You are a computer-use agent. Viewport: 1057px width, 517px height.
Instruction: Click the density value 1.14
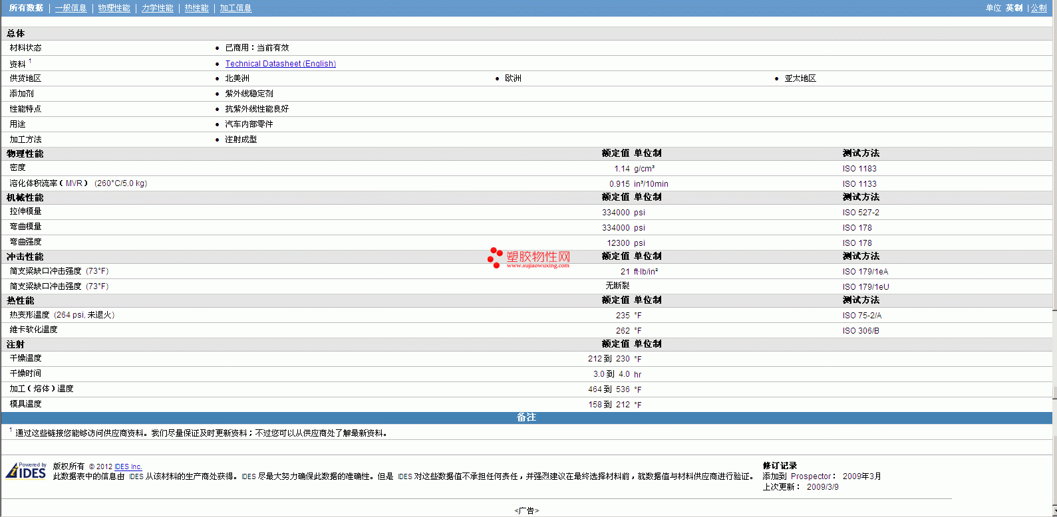coord(622,169)
